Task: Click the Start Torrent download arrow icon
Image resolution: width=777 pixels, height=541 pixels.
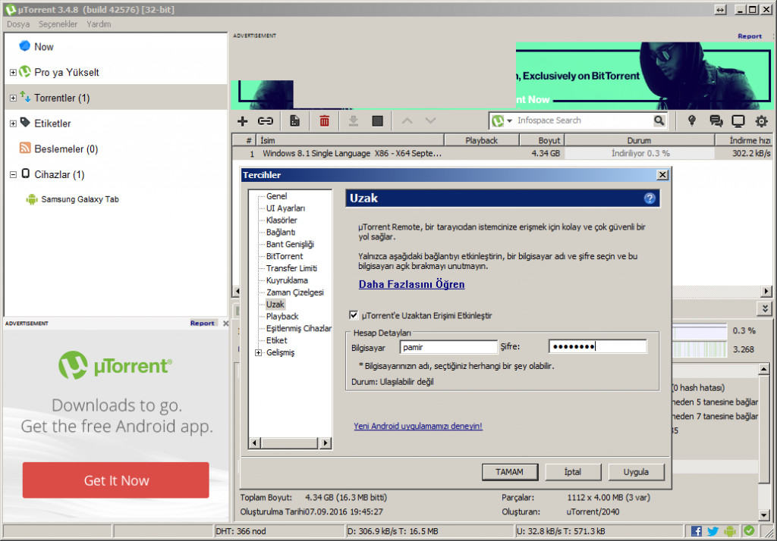Action: pyautogui.click(x=354, y=120)
